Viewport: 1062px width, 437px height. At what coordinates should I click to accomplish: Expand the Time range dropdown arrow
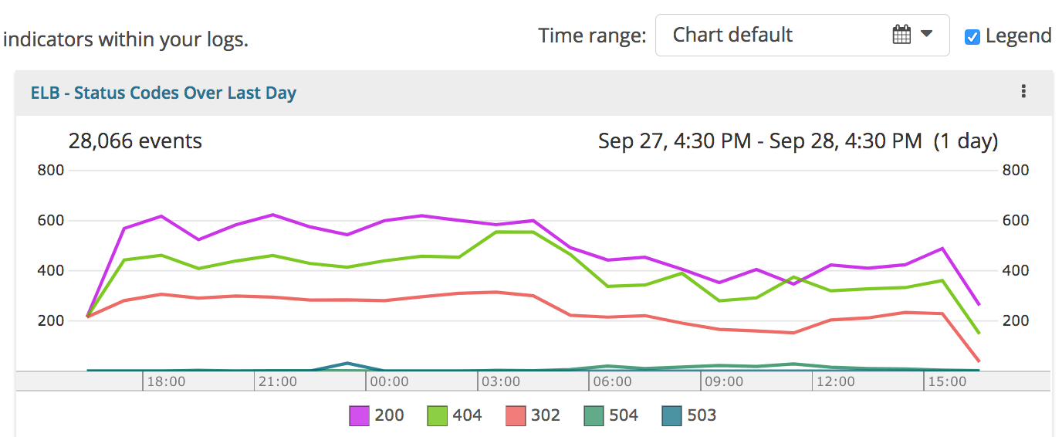[x=927, y=34]
